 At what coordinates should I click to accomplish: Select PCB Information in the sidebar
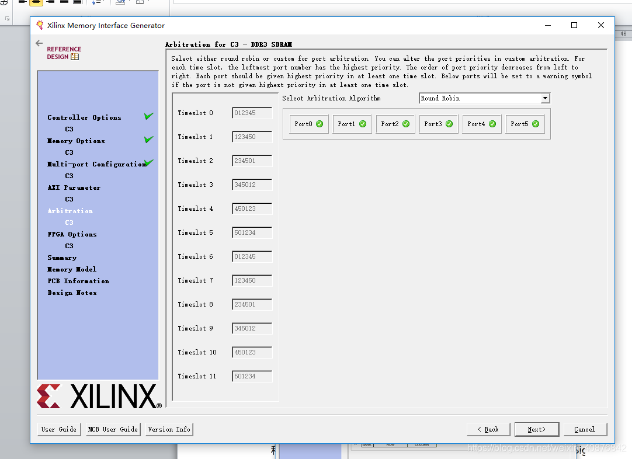pos(78,281)
